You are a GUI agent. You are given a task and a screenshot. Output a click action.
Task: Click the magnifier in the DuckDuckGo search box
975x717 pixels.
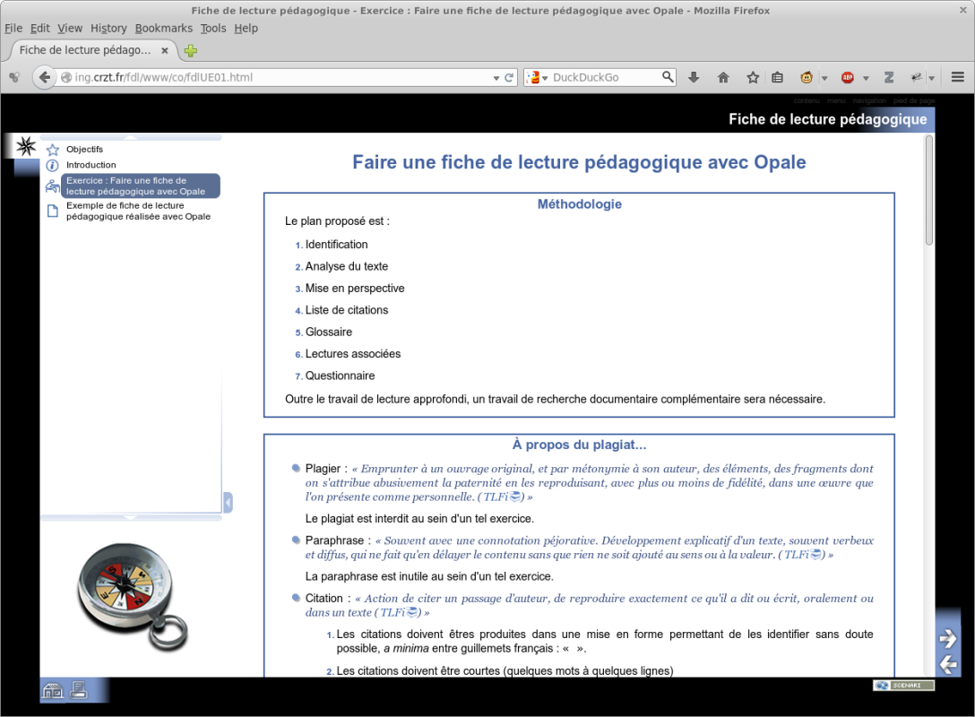tap(668, 77)
